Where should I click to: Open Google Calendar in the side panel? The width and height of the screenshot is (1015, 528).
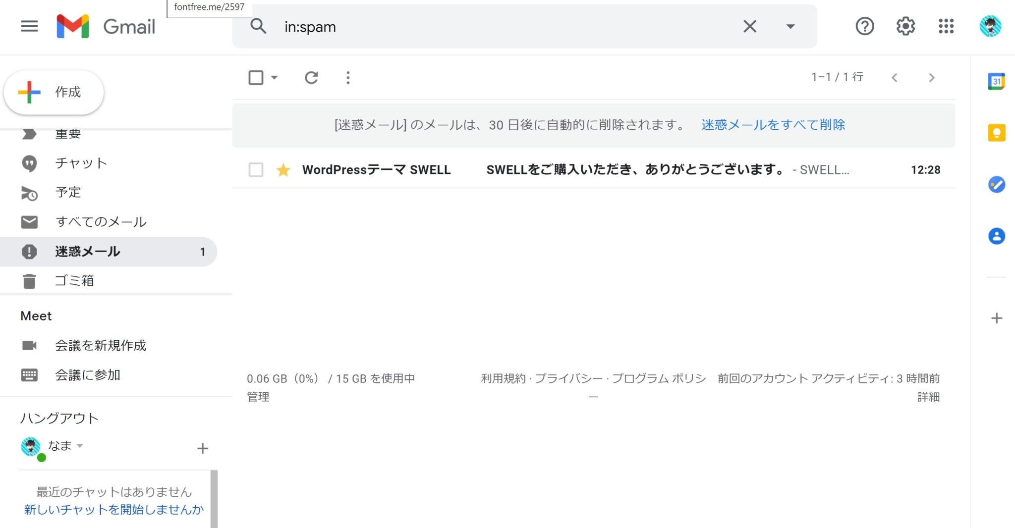(996, 82)
